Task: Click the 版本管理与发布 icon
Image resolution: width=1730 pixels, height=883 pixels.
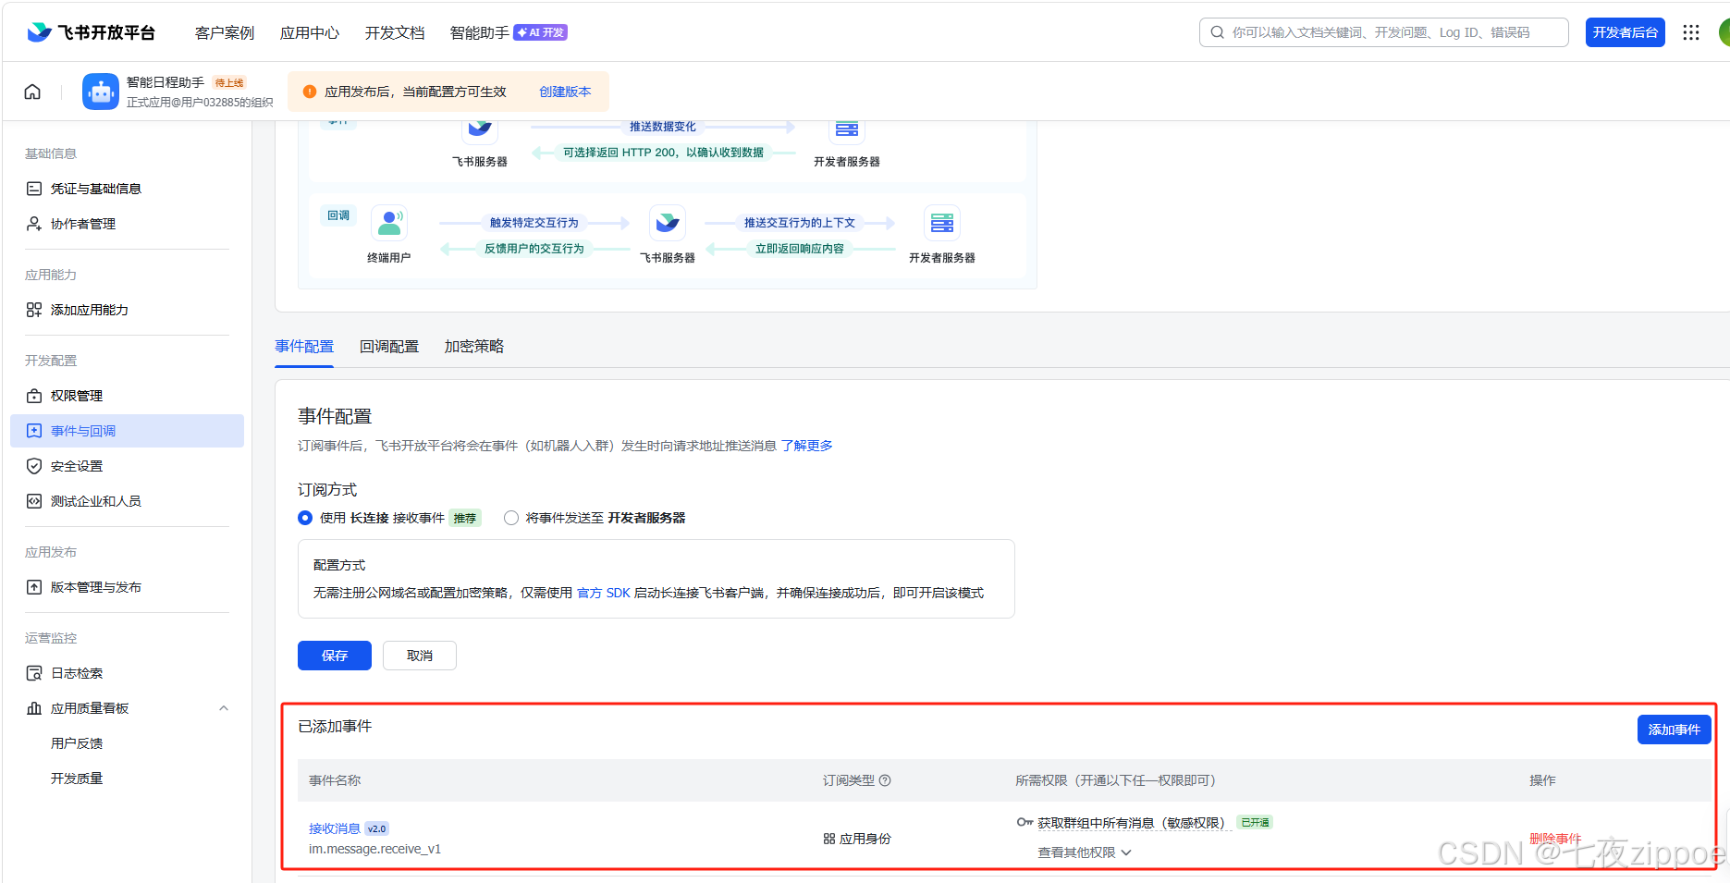Action: (34, 587)
